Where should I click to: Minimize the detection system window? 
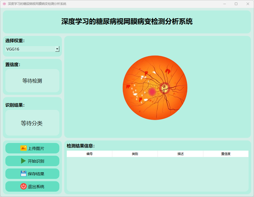pos(224,4)
